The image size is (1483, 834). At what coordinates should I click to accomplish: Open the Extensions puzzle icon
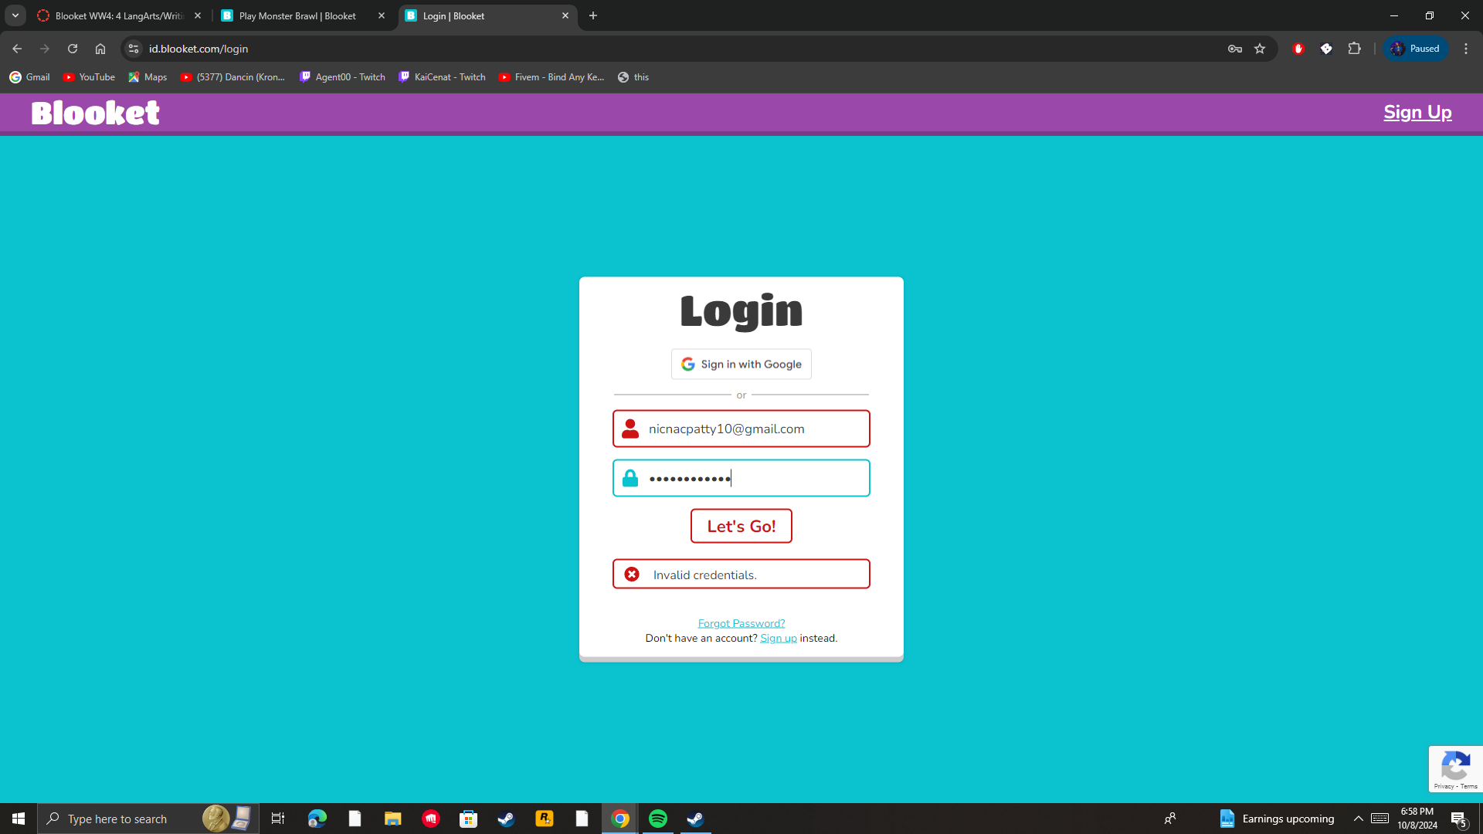(x=1354, y=49)
